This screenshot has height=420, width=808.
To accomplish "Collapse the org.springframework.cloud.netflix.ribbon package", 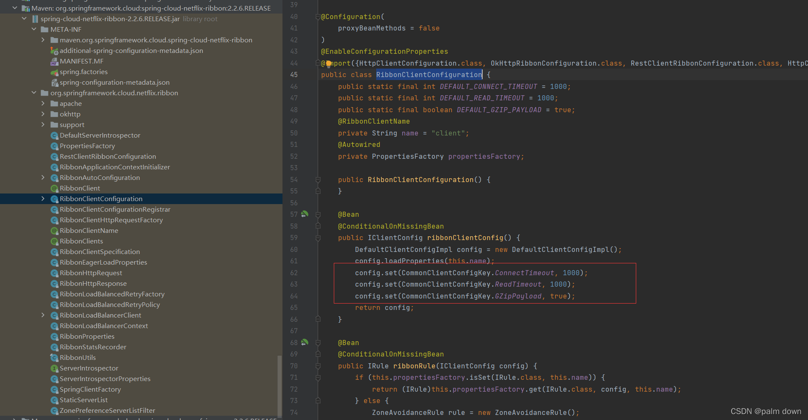I will [34, 93].
